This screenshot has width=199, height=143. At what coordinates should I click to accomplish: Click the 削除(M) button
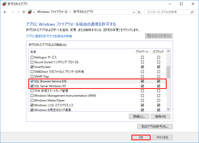click(161, 117)
